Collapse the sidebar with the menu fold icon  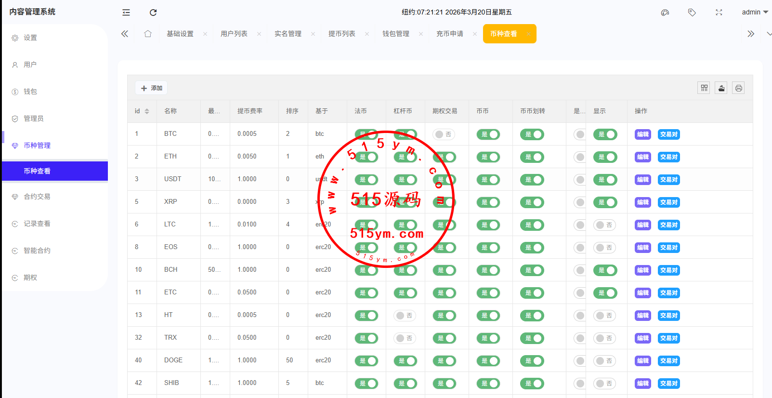tap(126, 13)
